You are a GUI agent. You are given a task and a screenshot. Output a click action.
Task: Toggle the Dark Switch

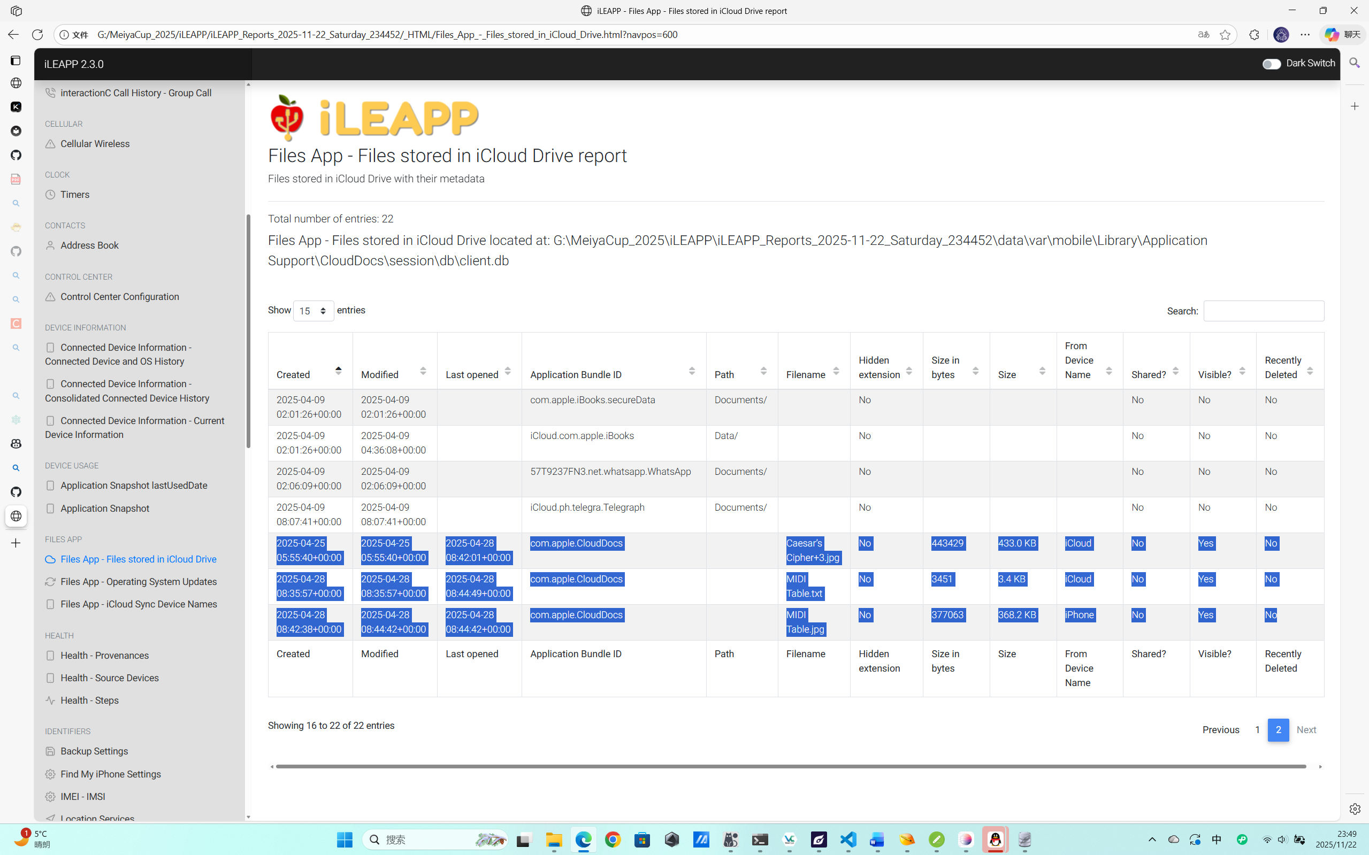[1271, 64]
